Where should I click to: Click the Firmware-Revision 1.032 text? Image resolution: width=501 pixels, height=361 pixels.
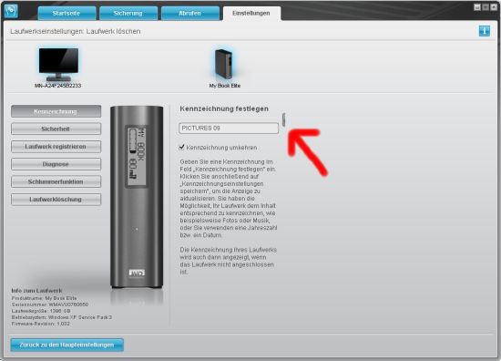(41, 324)
